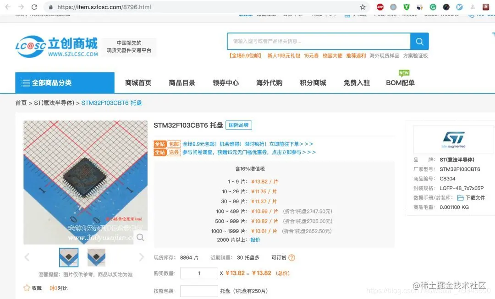Open the 商城首页 nav item
The height and width of the screenshot is (299, 495).
click(x=138, y=82)
